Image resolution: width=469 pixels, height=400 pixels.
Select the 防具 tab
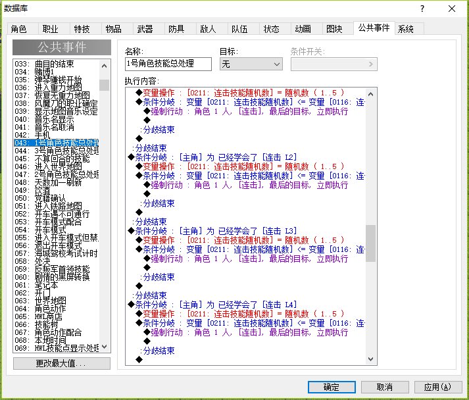180,29
